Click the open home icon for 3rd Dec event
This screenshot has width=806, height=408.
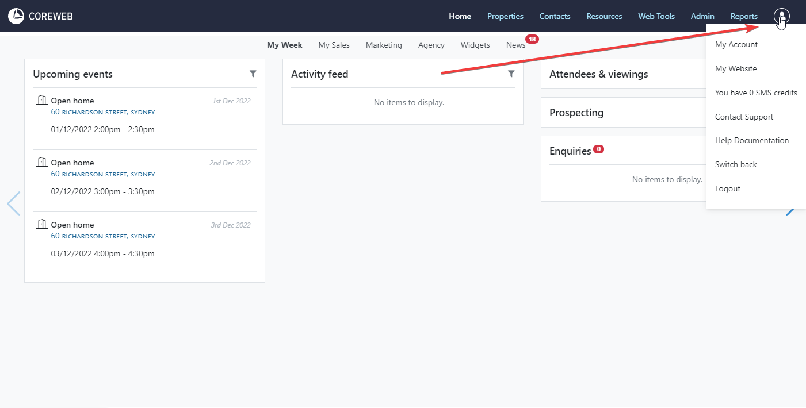coord(41,225)
